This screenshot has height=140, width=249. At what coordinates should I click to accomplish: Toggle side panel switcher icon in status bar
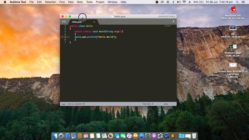click(x=63, y=104)
